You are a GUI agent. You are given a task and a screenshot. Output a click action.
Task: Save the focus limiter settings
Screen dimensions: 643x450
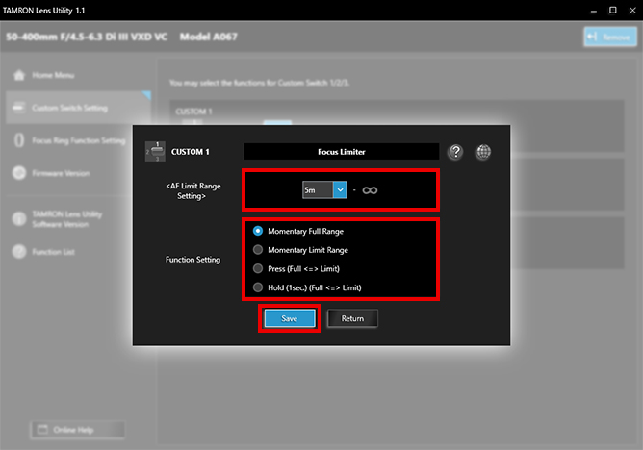290,318
